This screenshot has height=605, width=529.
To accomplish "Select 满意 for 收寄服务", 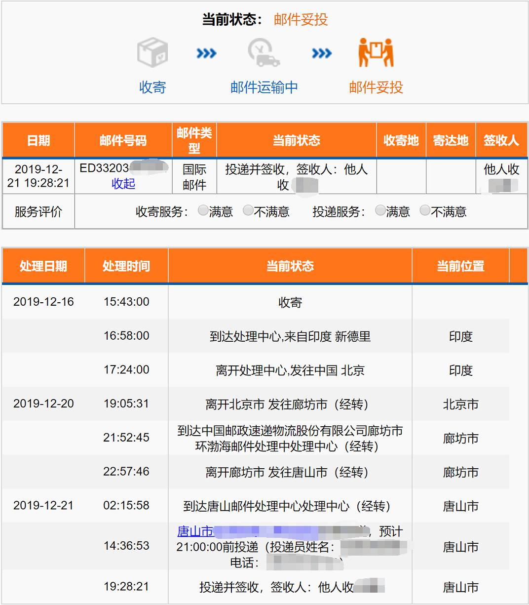I will coord(203,211).
